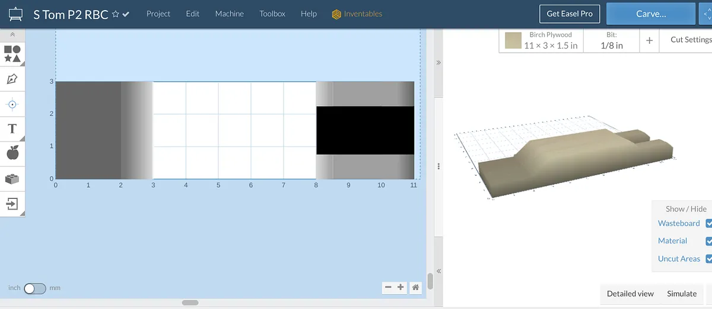Click the Birch Plywood material swatch
712x309 pixels.
point(513,41)
